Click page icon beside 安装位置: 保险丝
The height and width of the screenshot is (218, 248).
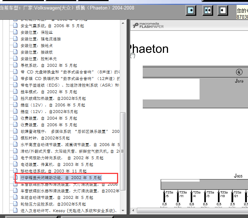(x=15, y=32)
